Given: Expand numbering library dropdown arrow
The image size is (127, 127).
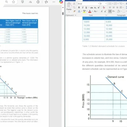Looking at the screenshot, I should point(118,4).
